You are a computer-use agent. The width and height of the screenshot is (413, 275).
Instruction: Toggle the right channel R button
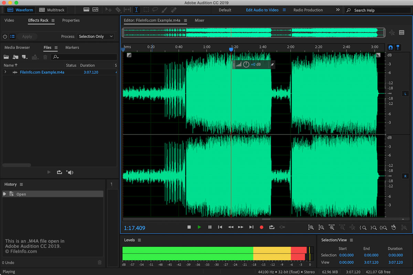(x=405, y=176)
